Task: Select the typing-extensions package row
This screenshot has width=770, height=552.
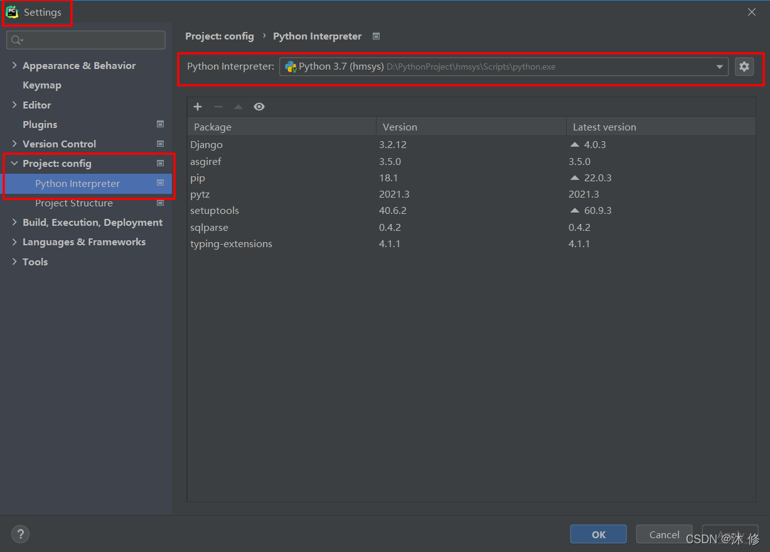Action: coord(471,244)
